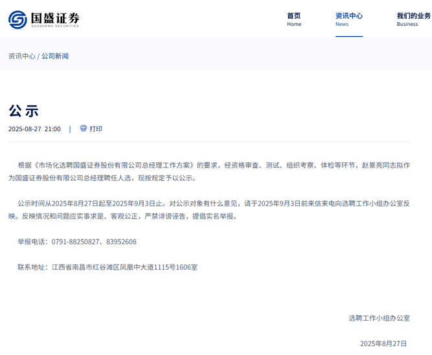
Task: Click the 国盛证券 logo text
Action: pyautogui.click(x=55, y=17)
